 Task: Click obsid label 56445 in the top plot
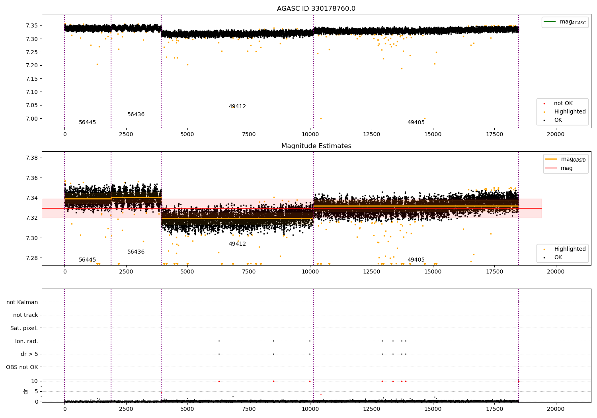tap(87, 123)
